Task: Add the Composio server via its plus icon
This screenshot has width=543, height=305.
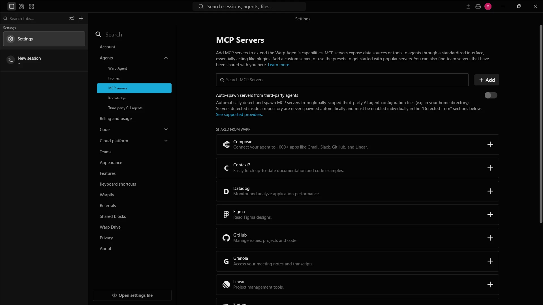Action: 490,145
